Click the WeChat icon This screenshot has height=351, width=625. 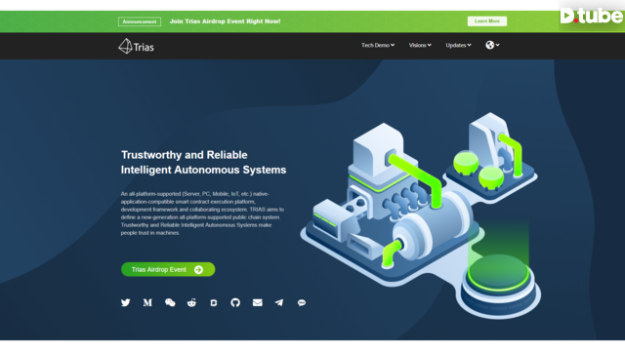pos(170,303)
